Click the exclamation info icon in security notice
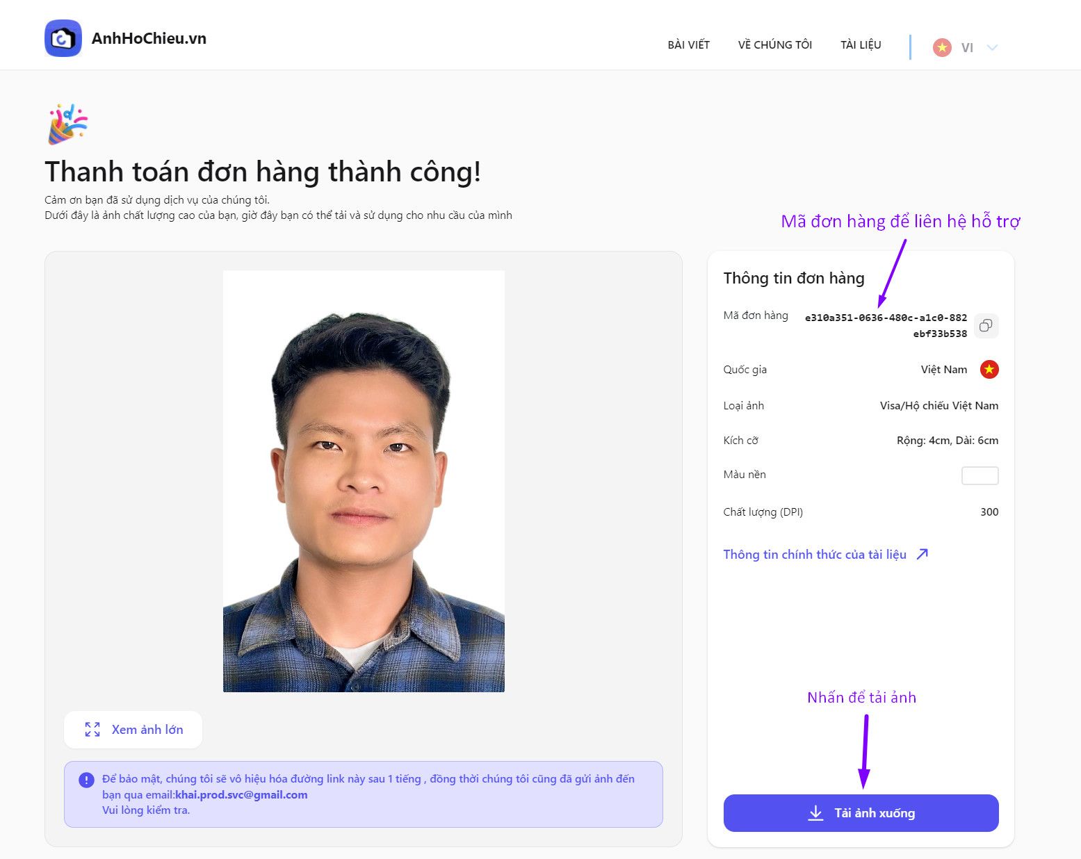This screenshot has height=859, width=1081. 86,780
